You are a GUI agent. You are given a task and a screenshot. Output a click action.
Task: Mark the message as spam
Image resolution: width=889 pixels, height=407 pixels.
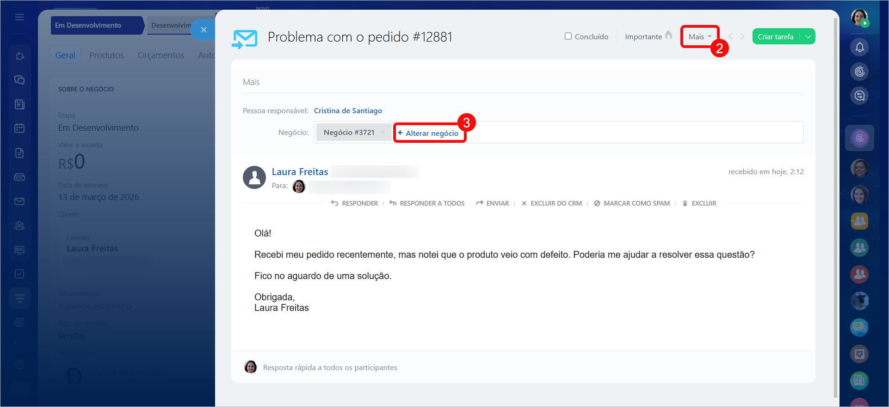click(x=632, y=203)
